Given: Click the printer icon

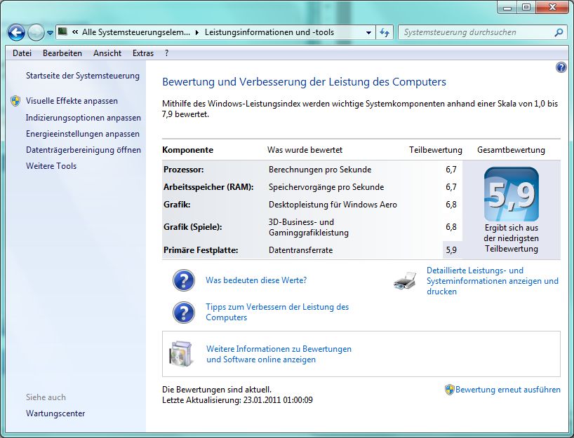Looking at the screenshot, I should (x=406, y=281).
